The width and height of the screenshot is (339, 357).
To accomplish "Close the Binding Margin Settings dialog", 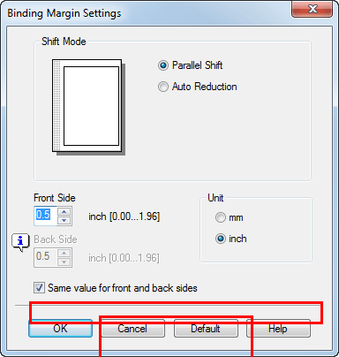I will coord(313,9).
